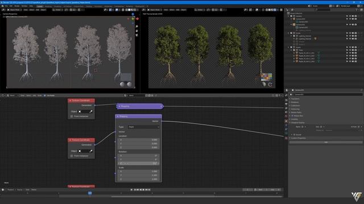Screen dimensions: 364x204
Task: Select rendered shading in the right viewport header
Action: point(275,10)
